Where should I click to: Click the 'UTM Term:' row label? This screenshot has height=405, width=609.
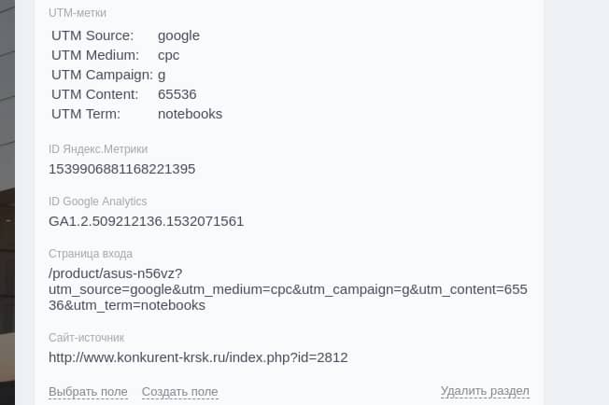[x=86, y=114]
